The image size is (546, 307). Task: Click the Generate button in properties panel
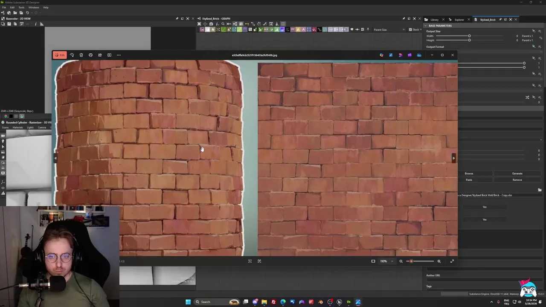pos(517,174)
